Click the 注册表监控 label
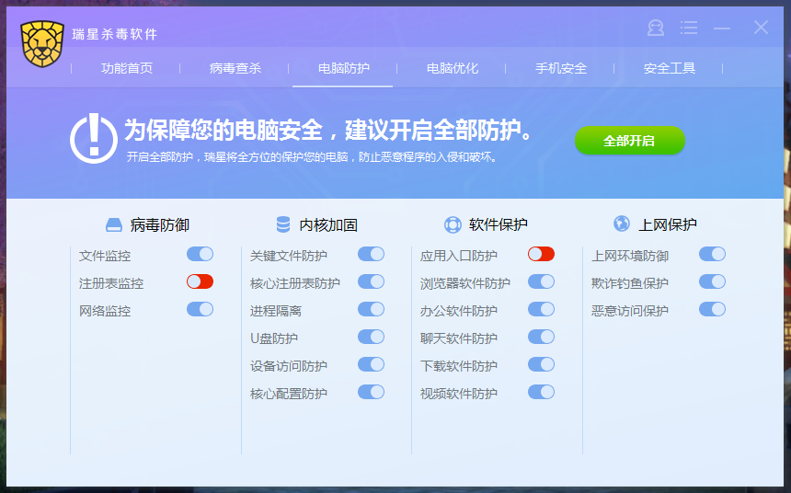Image resolution: width=791 pixels, height=493 pixels. click(x=111, y=283)
